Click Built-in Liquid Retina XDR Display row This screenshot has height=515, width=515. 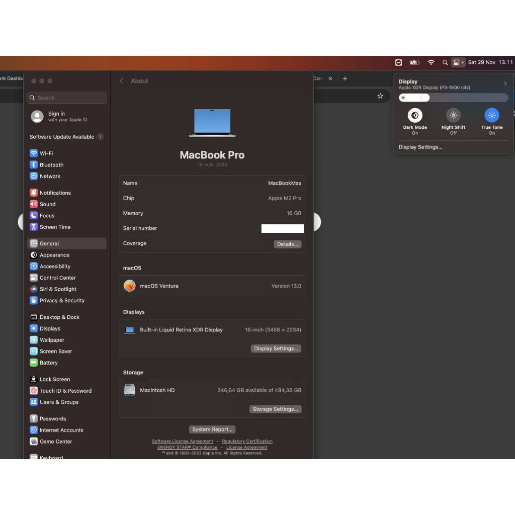[212, 330]
